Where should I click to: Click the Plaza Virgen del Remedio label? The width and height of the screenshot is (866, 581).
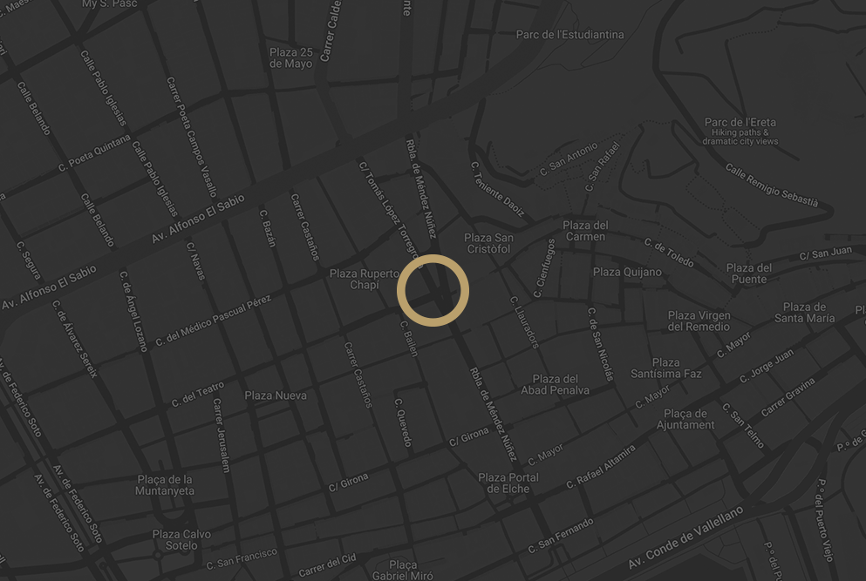click(x=699, y=321)
